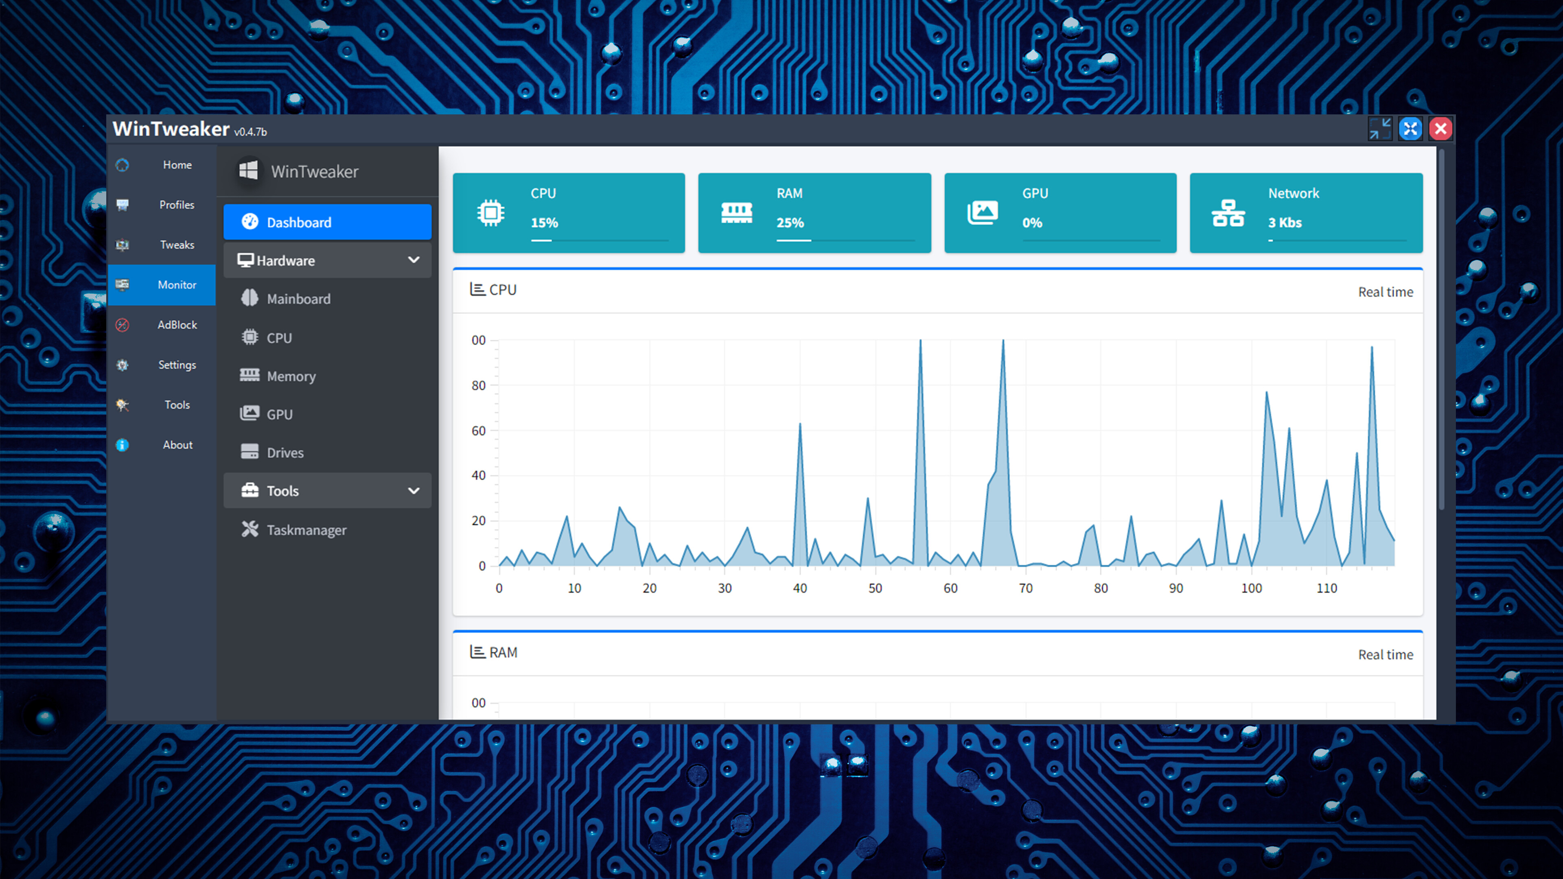Click the Drives disk icon

point(250,452)
